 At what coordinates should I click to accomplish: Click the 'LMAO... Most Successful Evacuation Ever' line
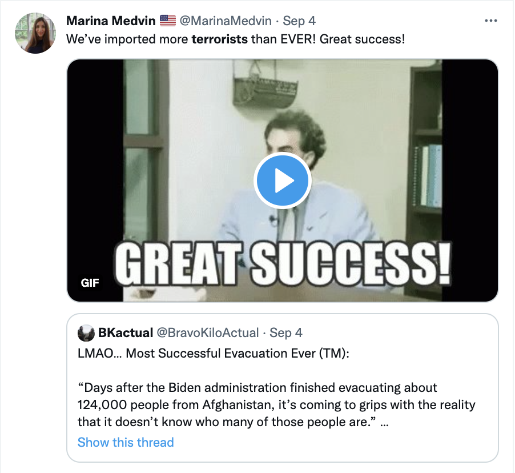[x=213, y=353]
